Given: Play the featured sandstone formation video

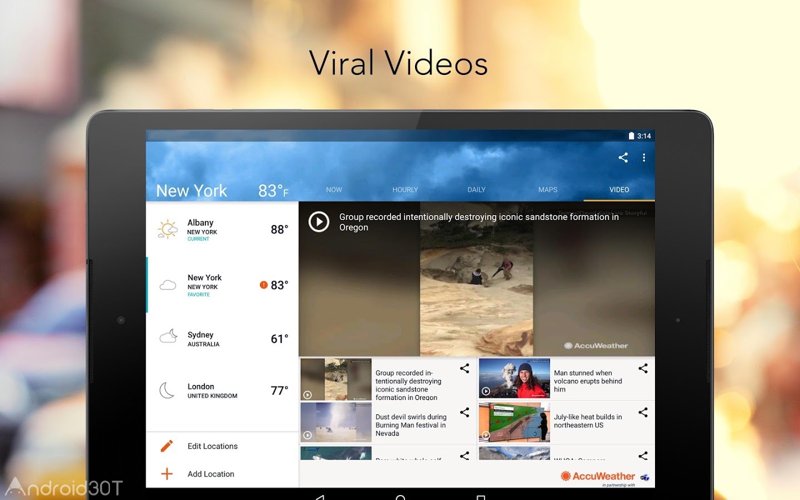Looking at the screenshot, I should click(319, 222).
